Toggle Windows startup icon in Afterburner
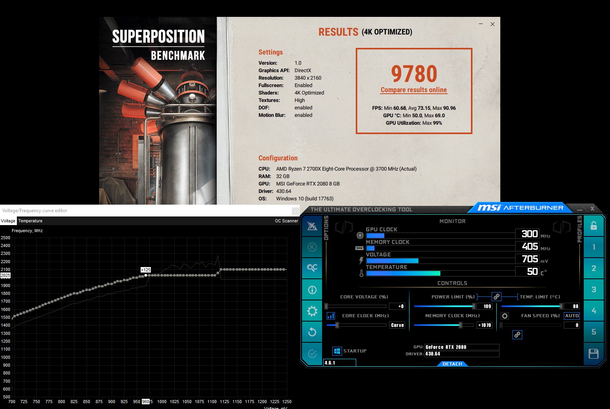 point(337,351)
